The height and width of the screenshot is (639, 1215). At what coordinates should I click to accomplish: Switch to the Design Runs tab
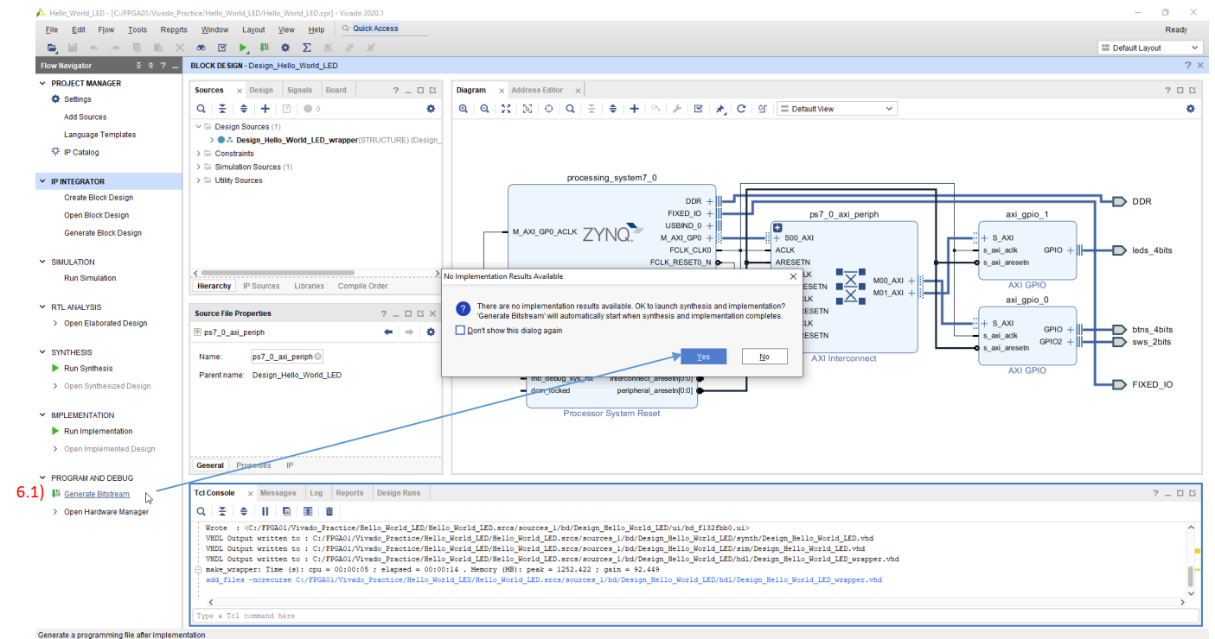tap(399, 493)
